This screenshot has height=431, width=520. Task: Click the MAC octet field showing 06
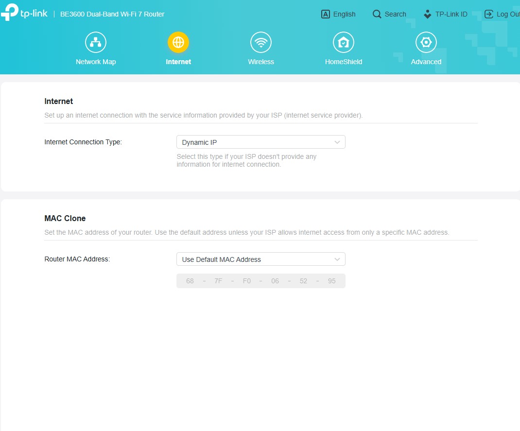[x=275, y=281]
